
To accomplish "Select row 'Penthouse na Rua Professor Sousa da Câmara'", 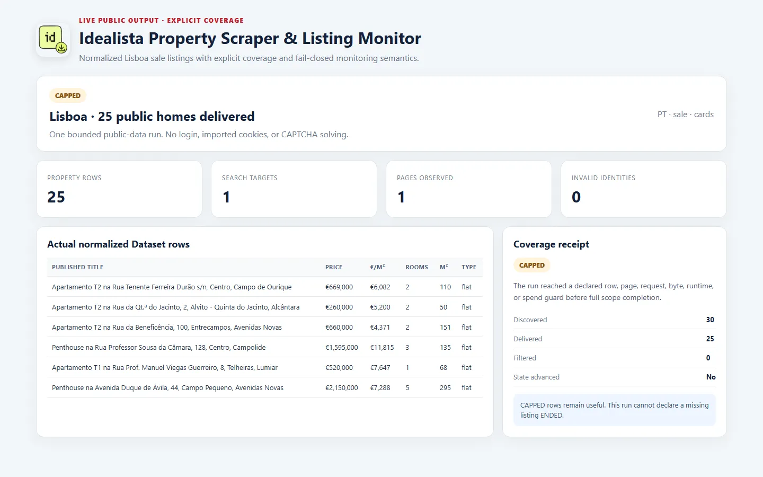I will (x=265, y=348).
